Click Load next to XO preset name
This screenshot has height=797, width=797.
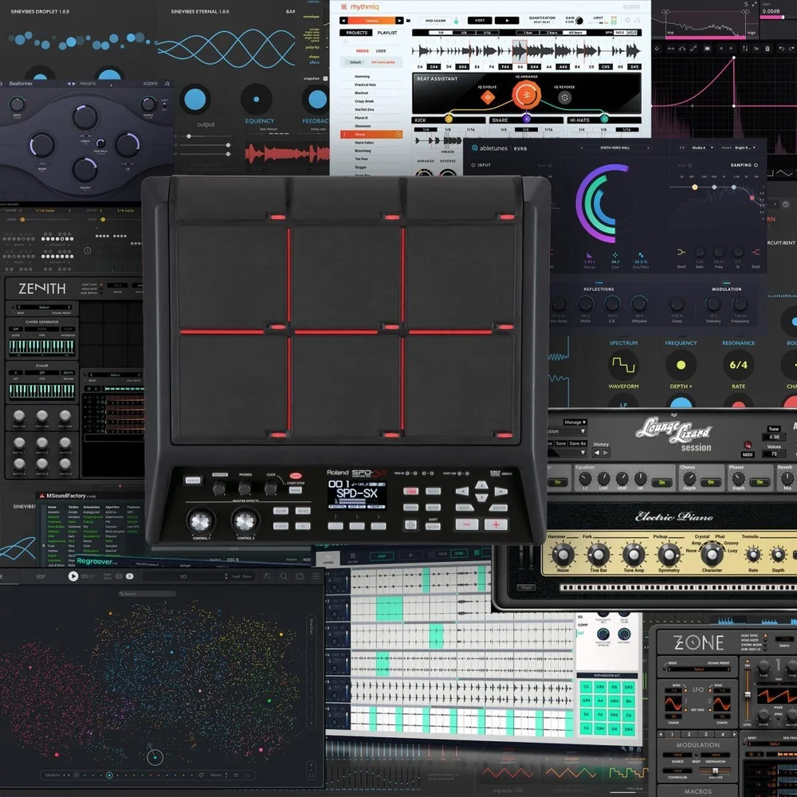(236, 576)
